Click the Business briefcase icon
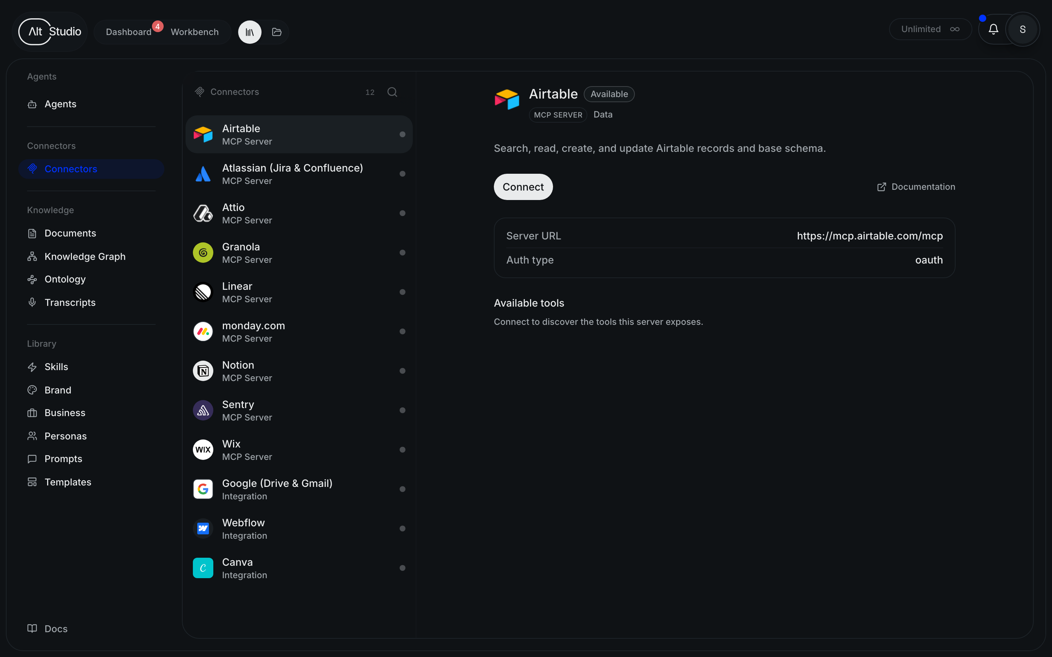Screen dimensions: 1052x657 32,413
